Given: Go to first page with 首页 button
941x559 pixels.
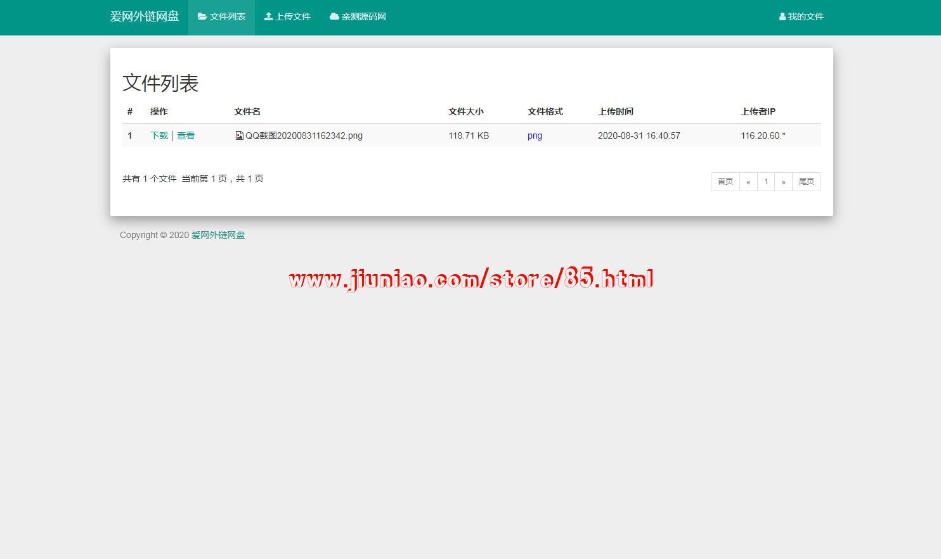Looking at the screenshot, I should click(x=725, y=182).
